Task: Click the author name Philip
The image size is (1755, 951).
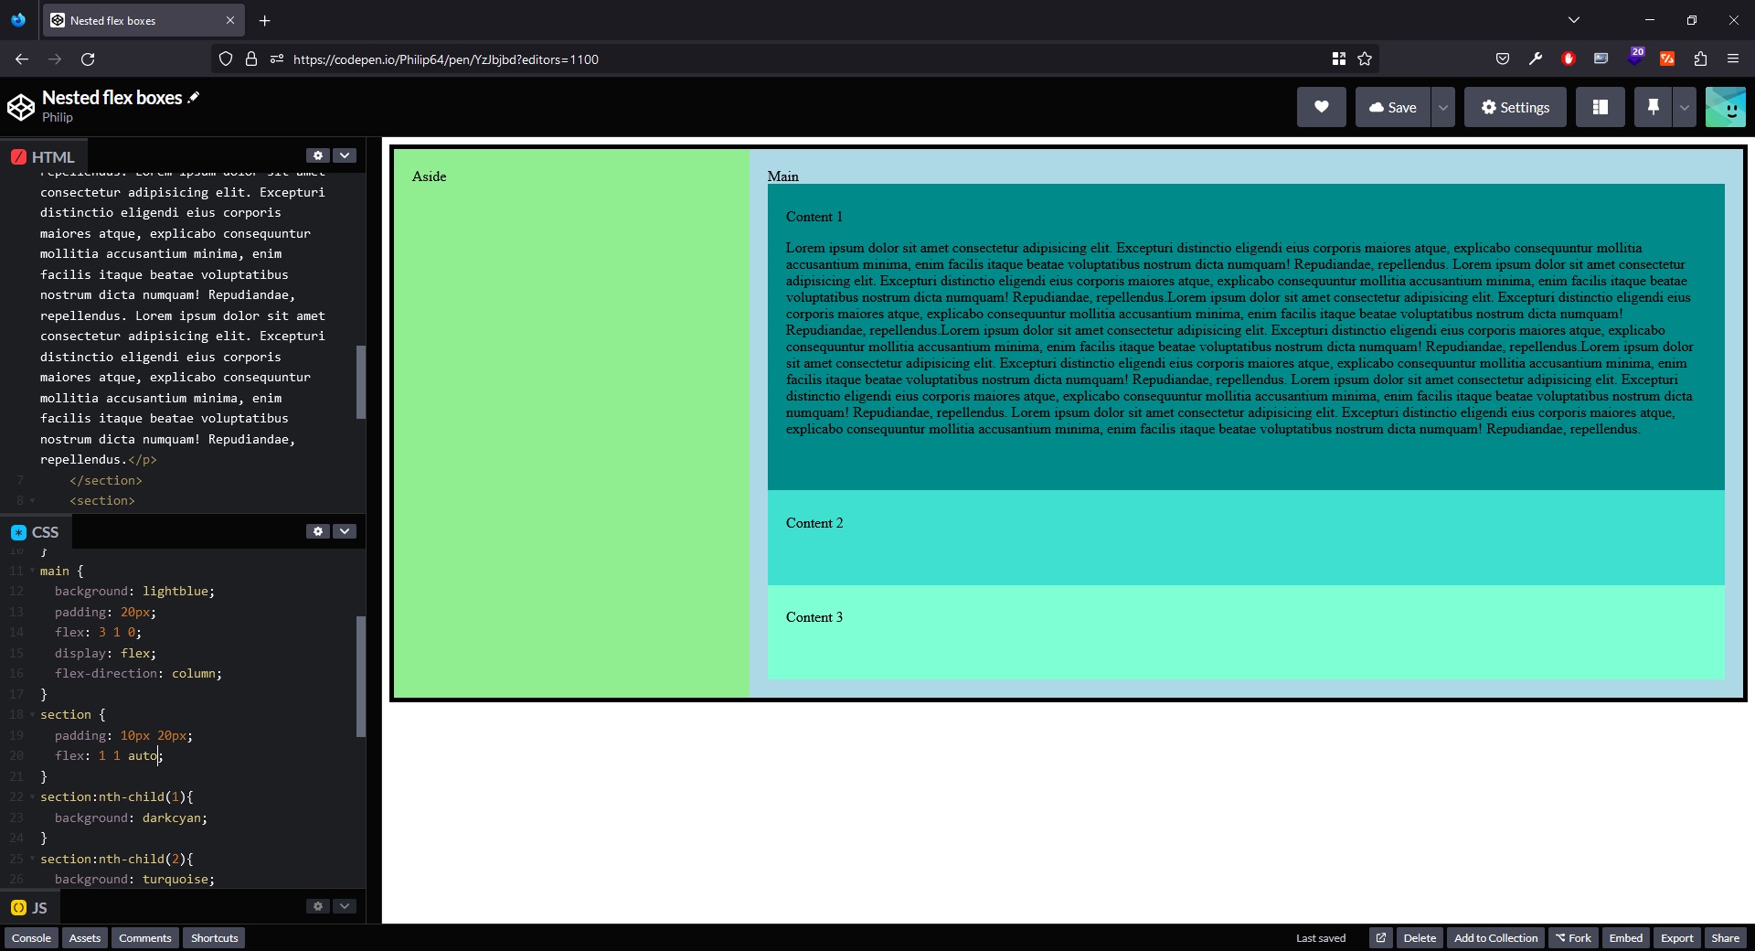Action: (x=58, y=117)
